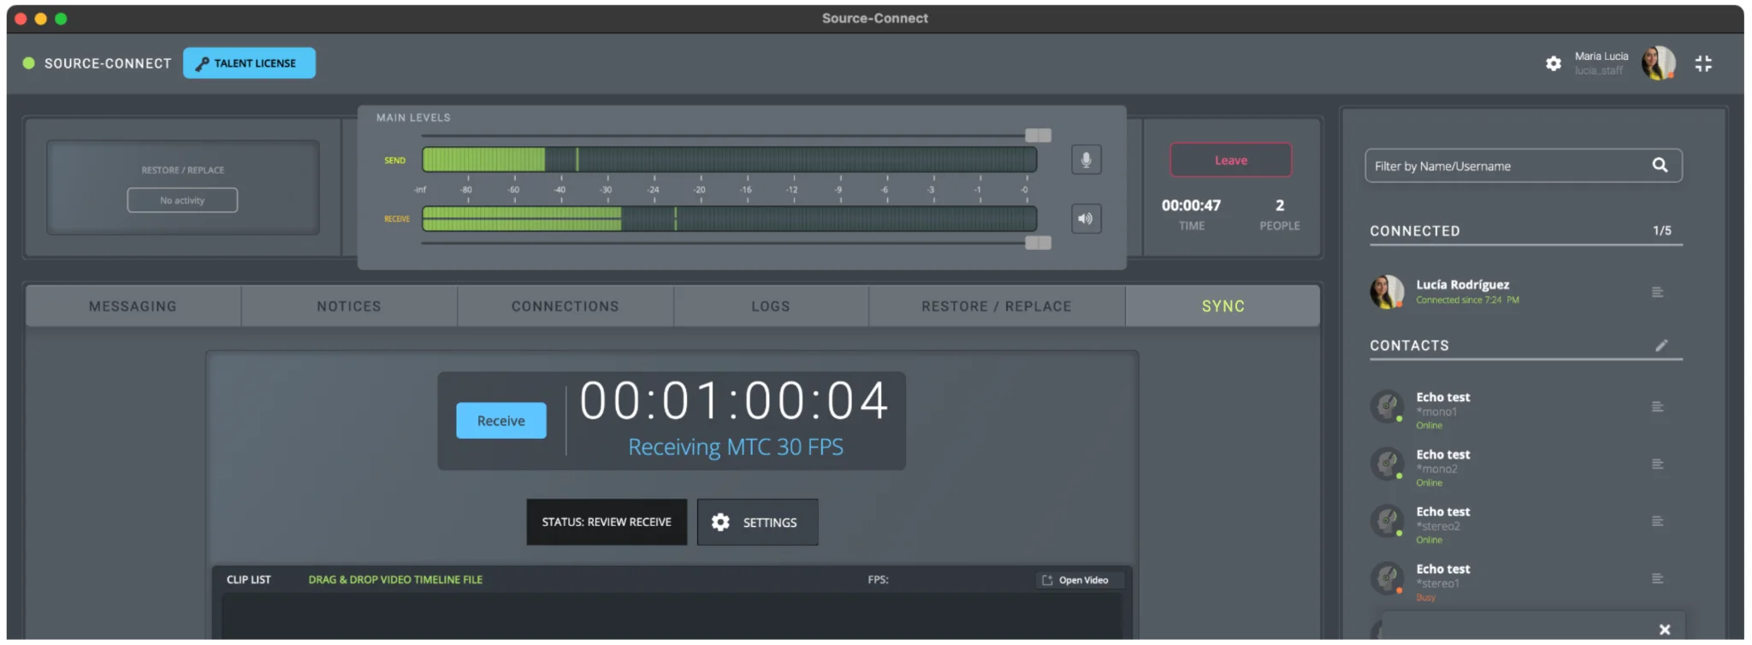Switch to the Notices tab
Screen dimensions: 1752x645
(349, 306)
